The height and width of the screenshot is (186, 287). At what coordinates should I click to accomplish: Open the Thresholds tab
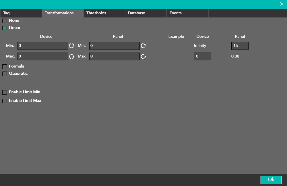(x=104, y=13)
